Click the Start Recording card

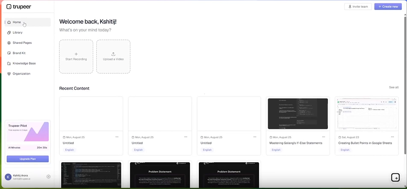76,57
